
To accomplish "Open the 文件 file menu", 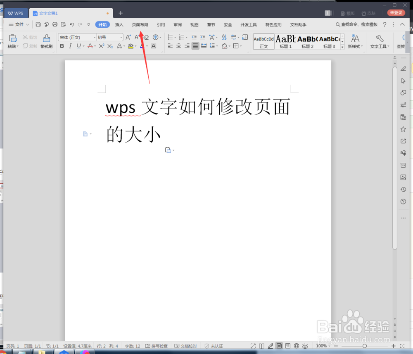I will click(19, 24).
